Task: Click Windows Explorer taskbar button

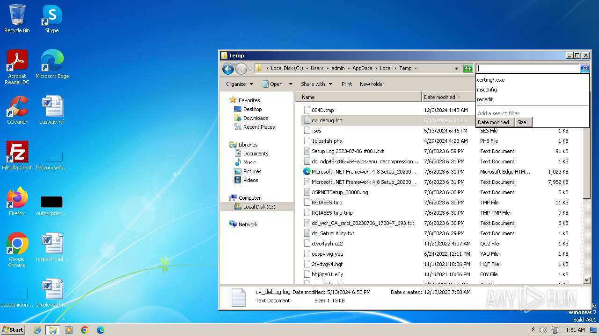Action: pyautogui.click(x=53, y=330)
